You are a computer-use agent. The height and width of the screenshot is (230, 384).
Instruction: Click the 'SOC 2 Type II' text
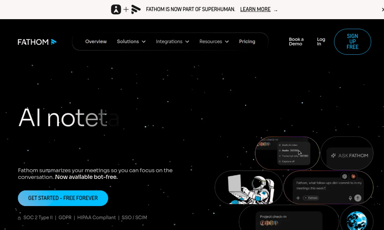[38, 217]
